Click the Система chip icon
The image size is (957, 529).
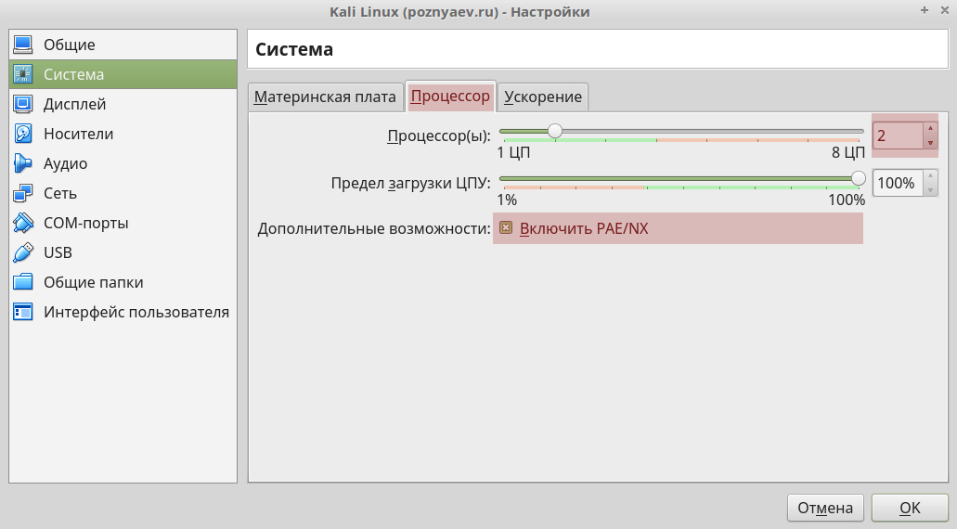pyautogui.click(x=23, y=74)
